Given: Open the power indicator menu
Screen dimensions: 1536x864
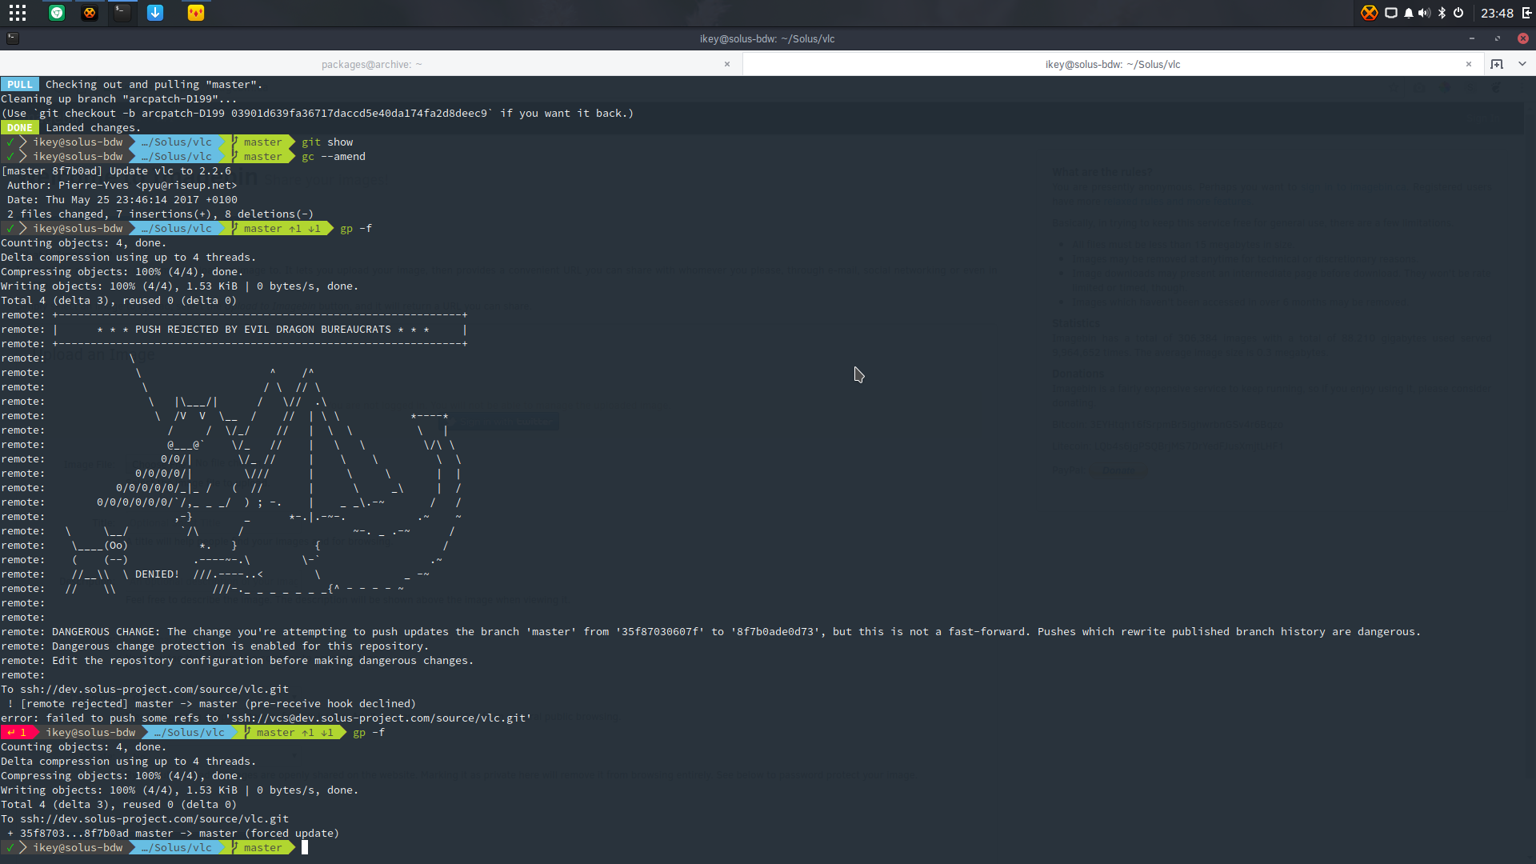Looking at the screenshot, I should point(1458,13).
